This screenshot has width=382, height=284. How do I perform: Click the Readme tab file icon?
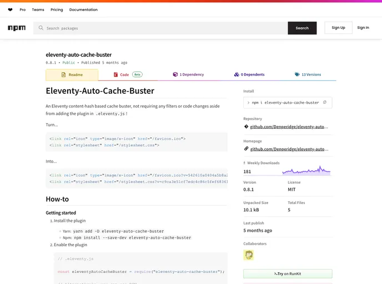64,75
